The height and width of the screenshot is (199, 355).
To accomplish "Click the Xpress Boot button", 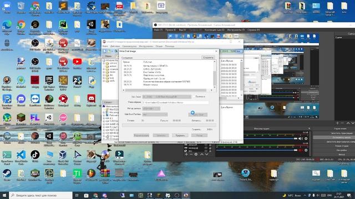I will pyautogui.click(x=198, y=114).
